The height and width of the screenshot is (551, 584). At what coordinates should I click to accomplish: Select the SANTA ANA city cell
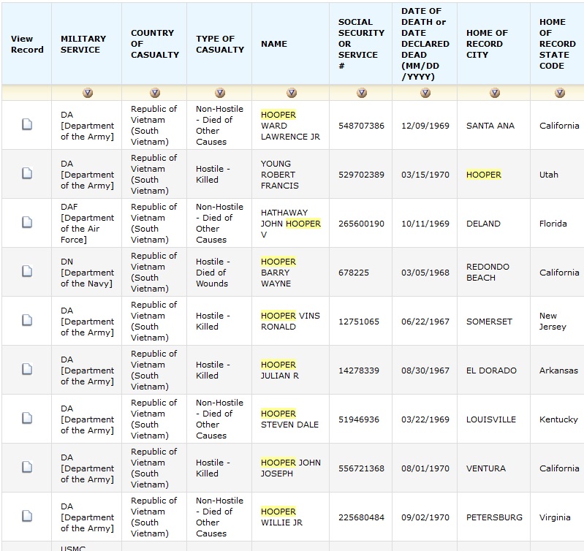(x=490, y=126)
